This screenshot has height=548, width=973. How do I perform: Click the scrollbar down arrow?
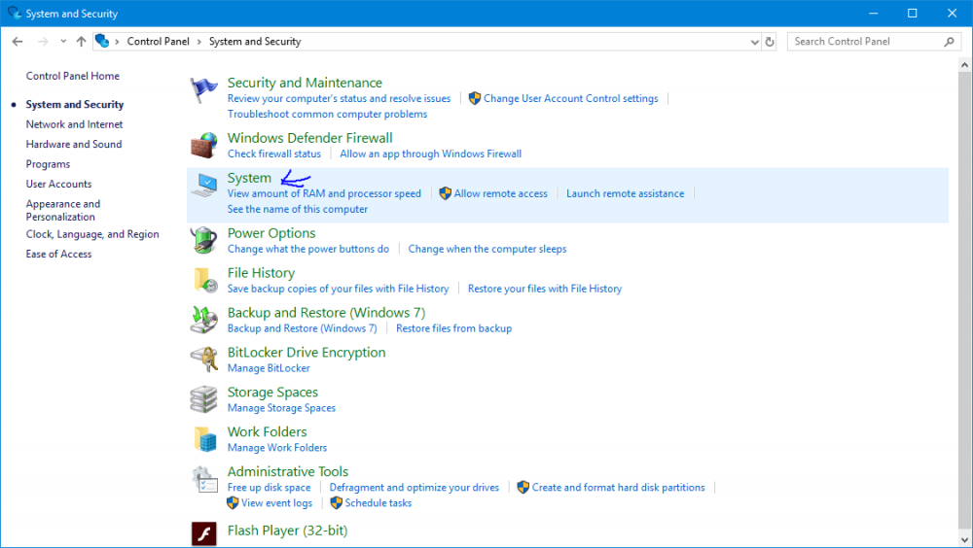pos(964,539)
